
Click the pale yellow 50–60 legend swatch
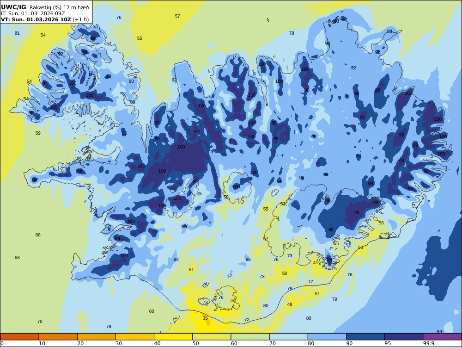pyautogui.click(x=212, y=337)
